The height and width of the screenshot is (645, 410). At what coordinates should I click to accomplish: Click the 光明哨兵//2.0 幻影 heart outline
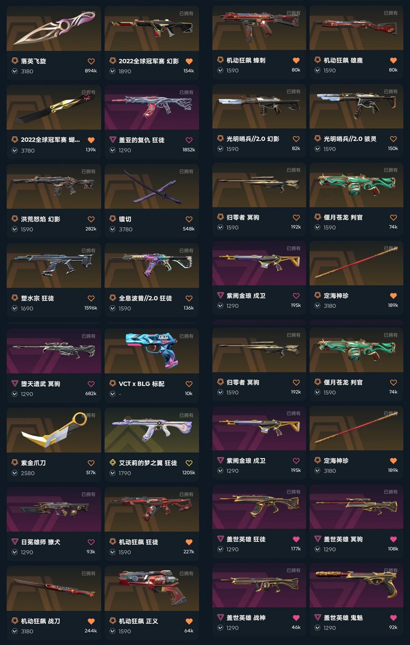296,139
